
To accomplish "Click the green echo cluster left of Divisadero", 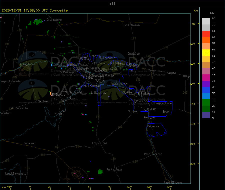I will [37, 22].
